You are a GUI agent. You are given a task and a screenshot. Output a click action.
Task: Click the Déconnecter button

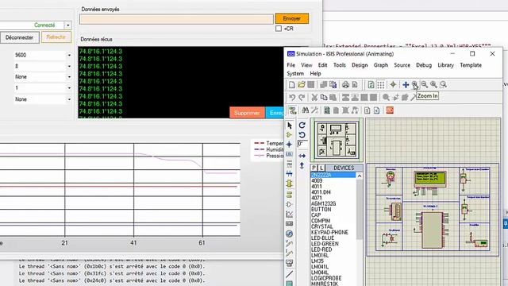pyautogui.click(x=19, y=37)
